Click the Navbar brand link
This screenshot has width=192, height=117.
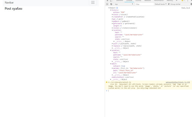(9, 2)
